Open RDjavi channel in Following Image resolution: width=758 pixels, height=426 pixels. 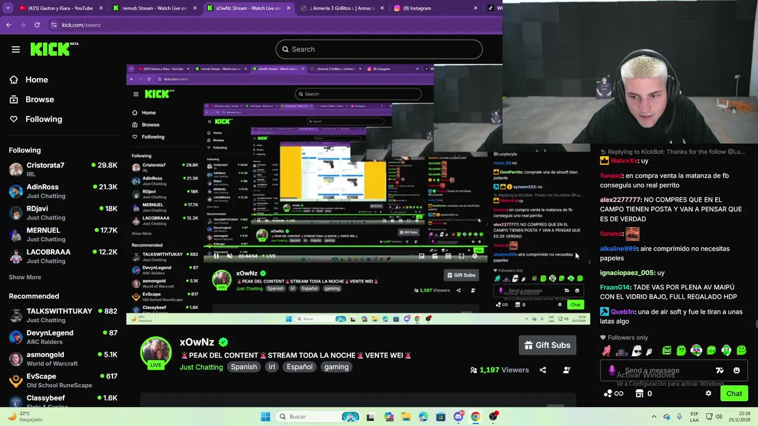pyautogui.click(x=63, y=213)
